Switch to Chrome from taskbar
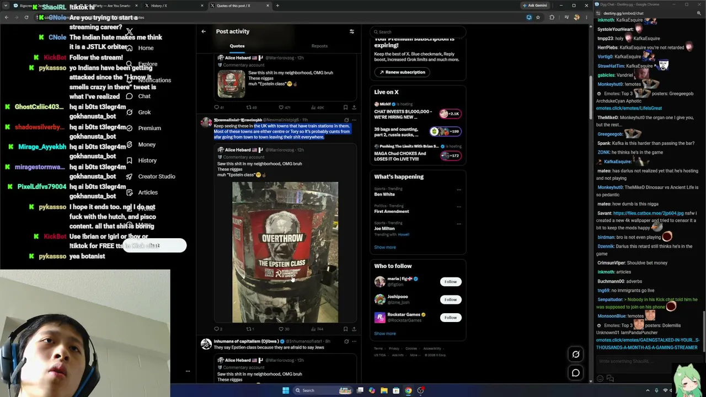The width and height of the screenshot is (706, 397). pyautogui.click(x=408, y=390)
